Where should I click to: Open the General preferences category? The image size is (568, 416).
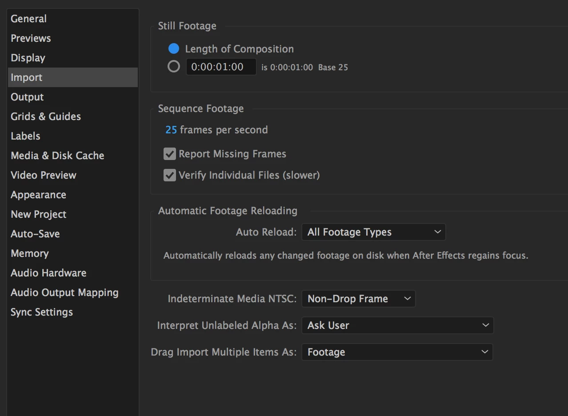click(x=29, y=19)
